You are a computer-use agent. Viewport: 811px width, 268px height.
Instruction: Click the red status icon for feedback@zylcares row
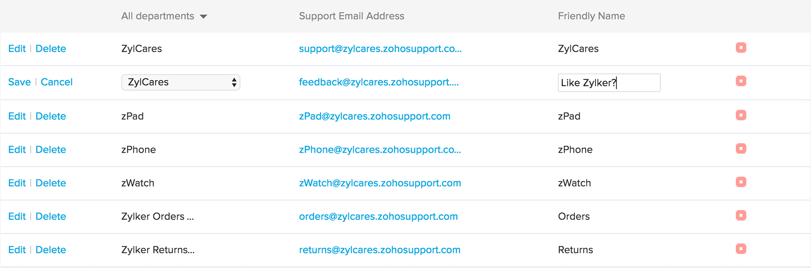[x=741, y=81]
